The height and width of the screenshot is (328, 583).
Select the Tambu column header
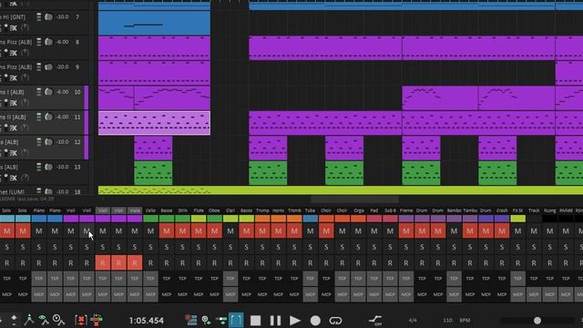tap(470, 210)
